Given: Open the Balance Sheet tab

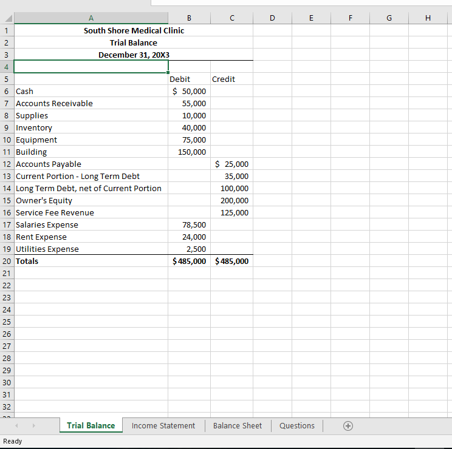Looking at the screenshot, I should [238, 426].
